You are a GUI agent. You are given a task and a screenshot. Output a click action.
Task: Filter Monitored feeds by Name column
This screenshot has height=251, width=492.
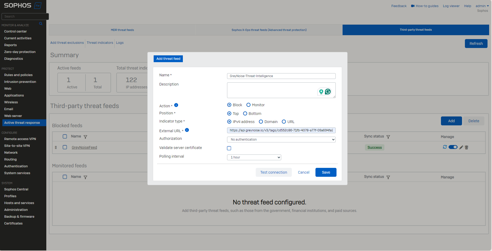(86, 177)
